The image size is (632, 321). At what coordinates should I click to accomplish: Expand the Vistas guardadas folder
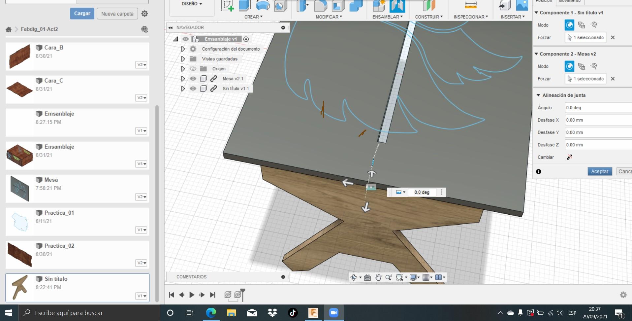183,59
